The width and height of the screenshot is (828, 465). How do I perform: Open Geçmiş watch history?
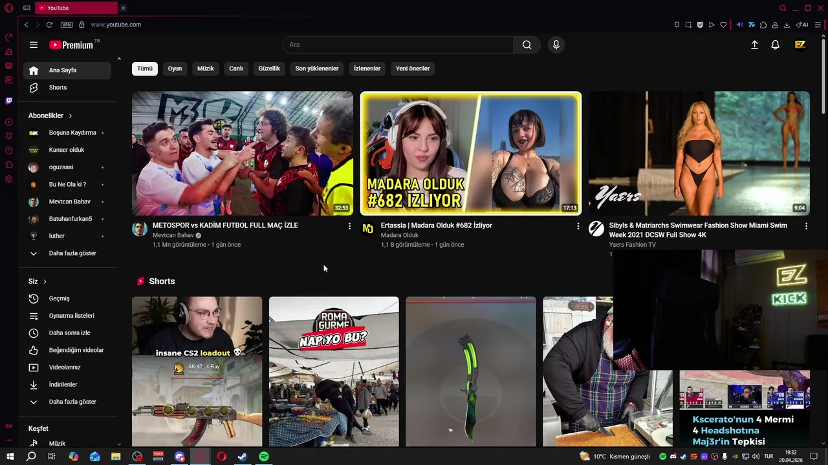pyautogui.click(x=67, y=298)
